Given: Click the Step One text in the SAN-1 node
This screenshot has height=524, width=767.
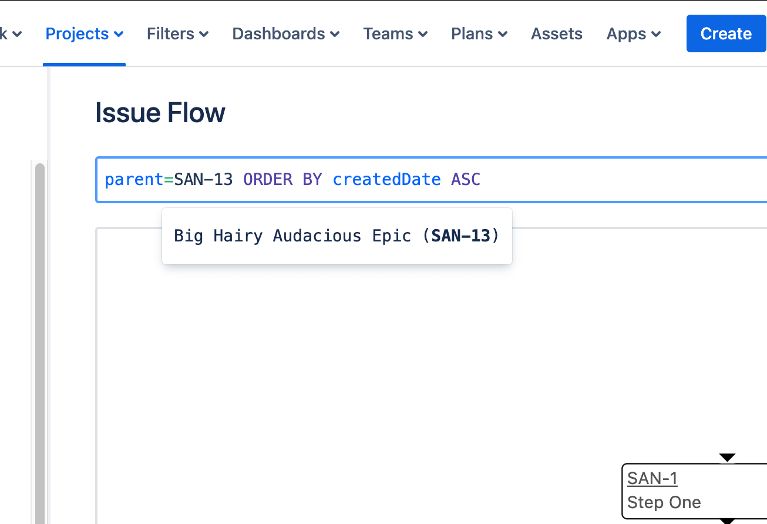Looking at the screenshot, I should (664, 503).
